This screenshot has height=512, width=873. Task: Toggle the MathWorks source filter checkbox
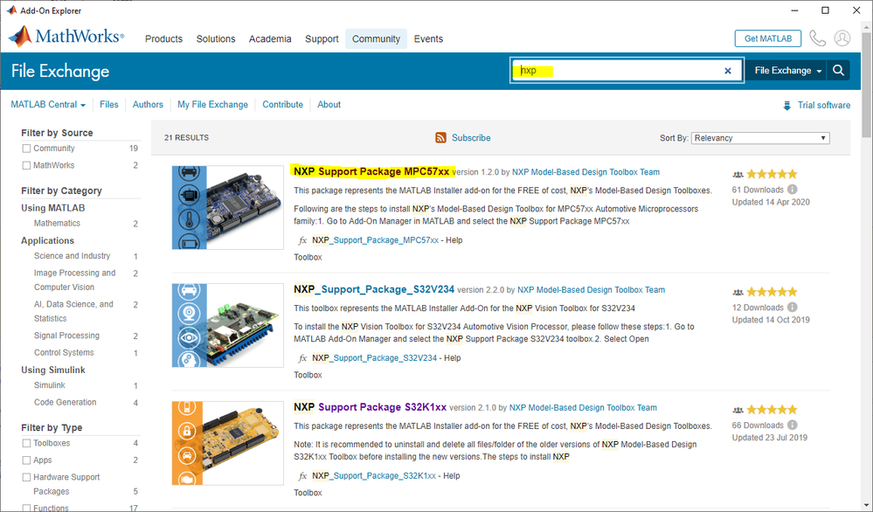(x=26, y=165)
